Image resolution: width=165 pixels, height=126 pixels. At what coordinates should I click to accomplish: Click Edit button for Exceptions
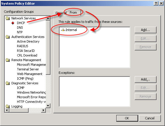[145, 88]
